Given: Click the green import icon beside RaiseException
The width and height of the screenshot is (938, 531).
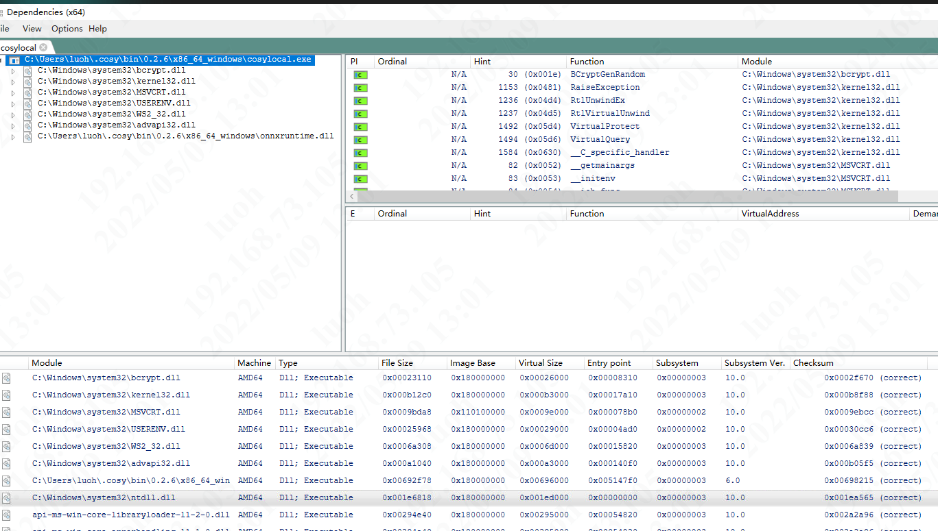Looking at the screenshot, I should tap(361, 88).
